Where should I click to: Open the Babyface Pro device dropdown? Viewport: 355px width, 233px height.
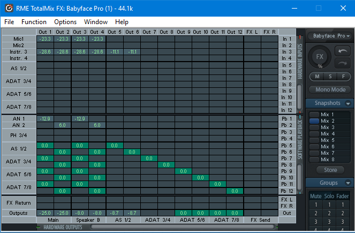point(330,36)
